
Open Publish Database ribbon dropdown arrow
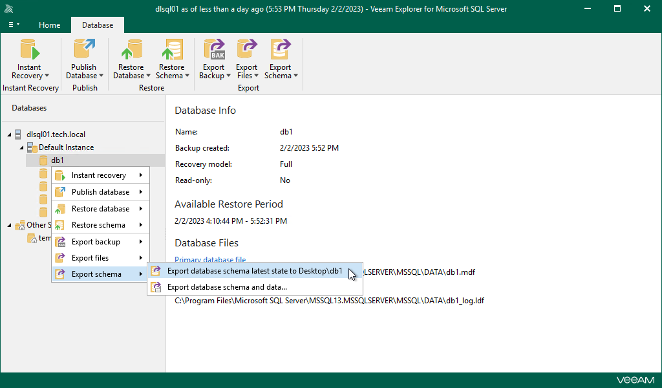(101, 76)
